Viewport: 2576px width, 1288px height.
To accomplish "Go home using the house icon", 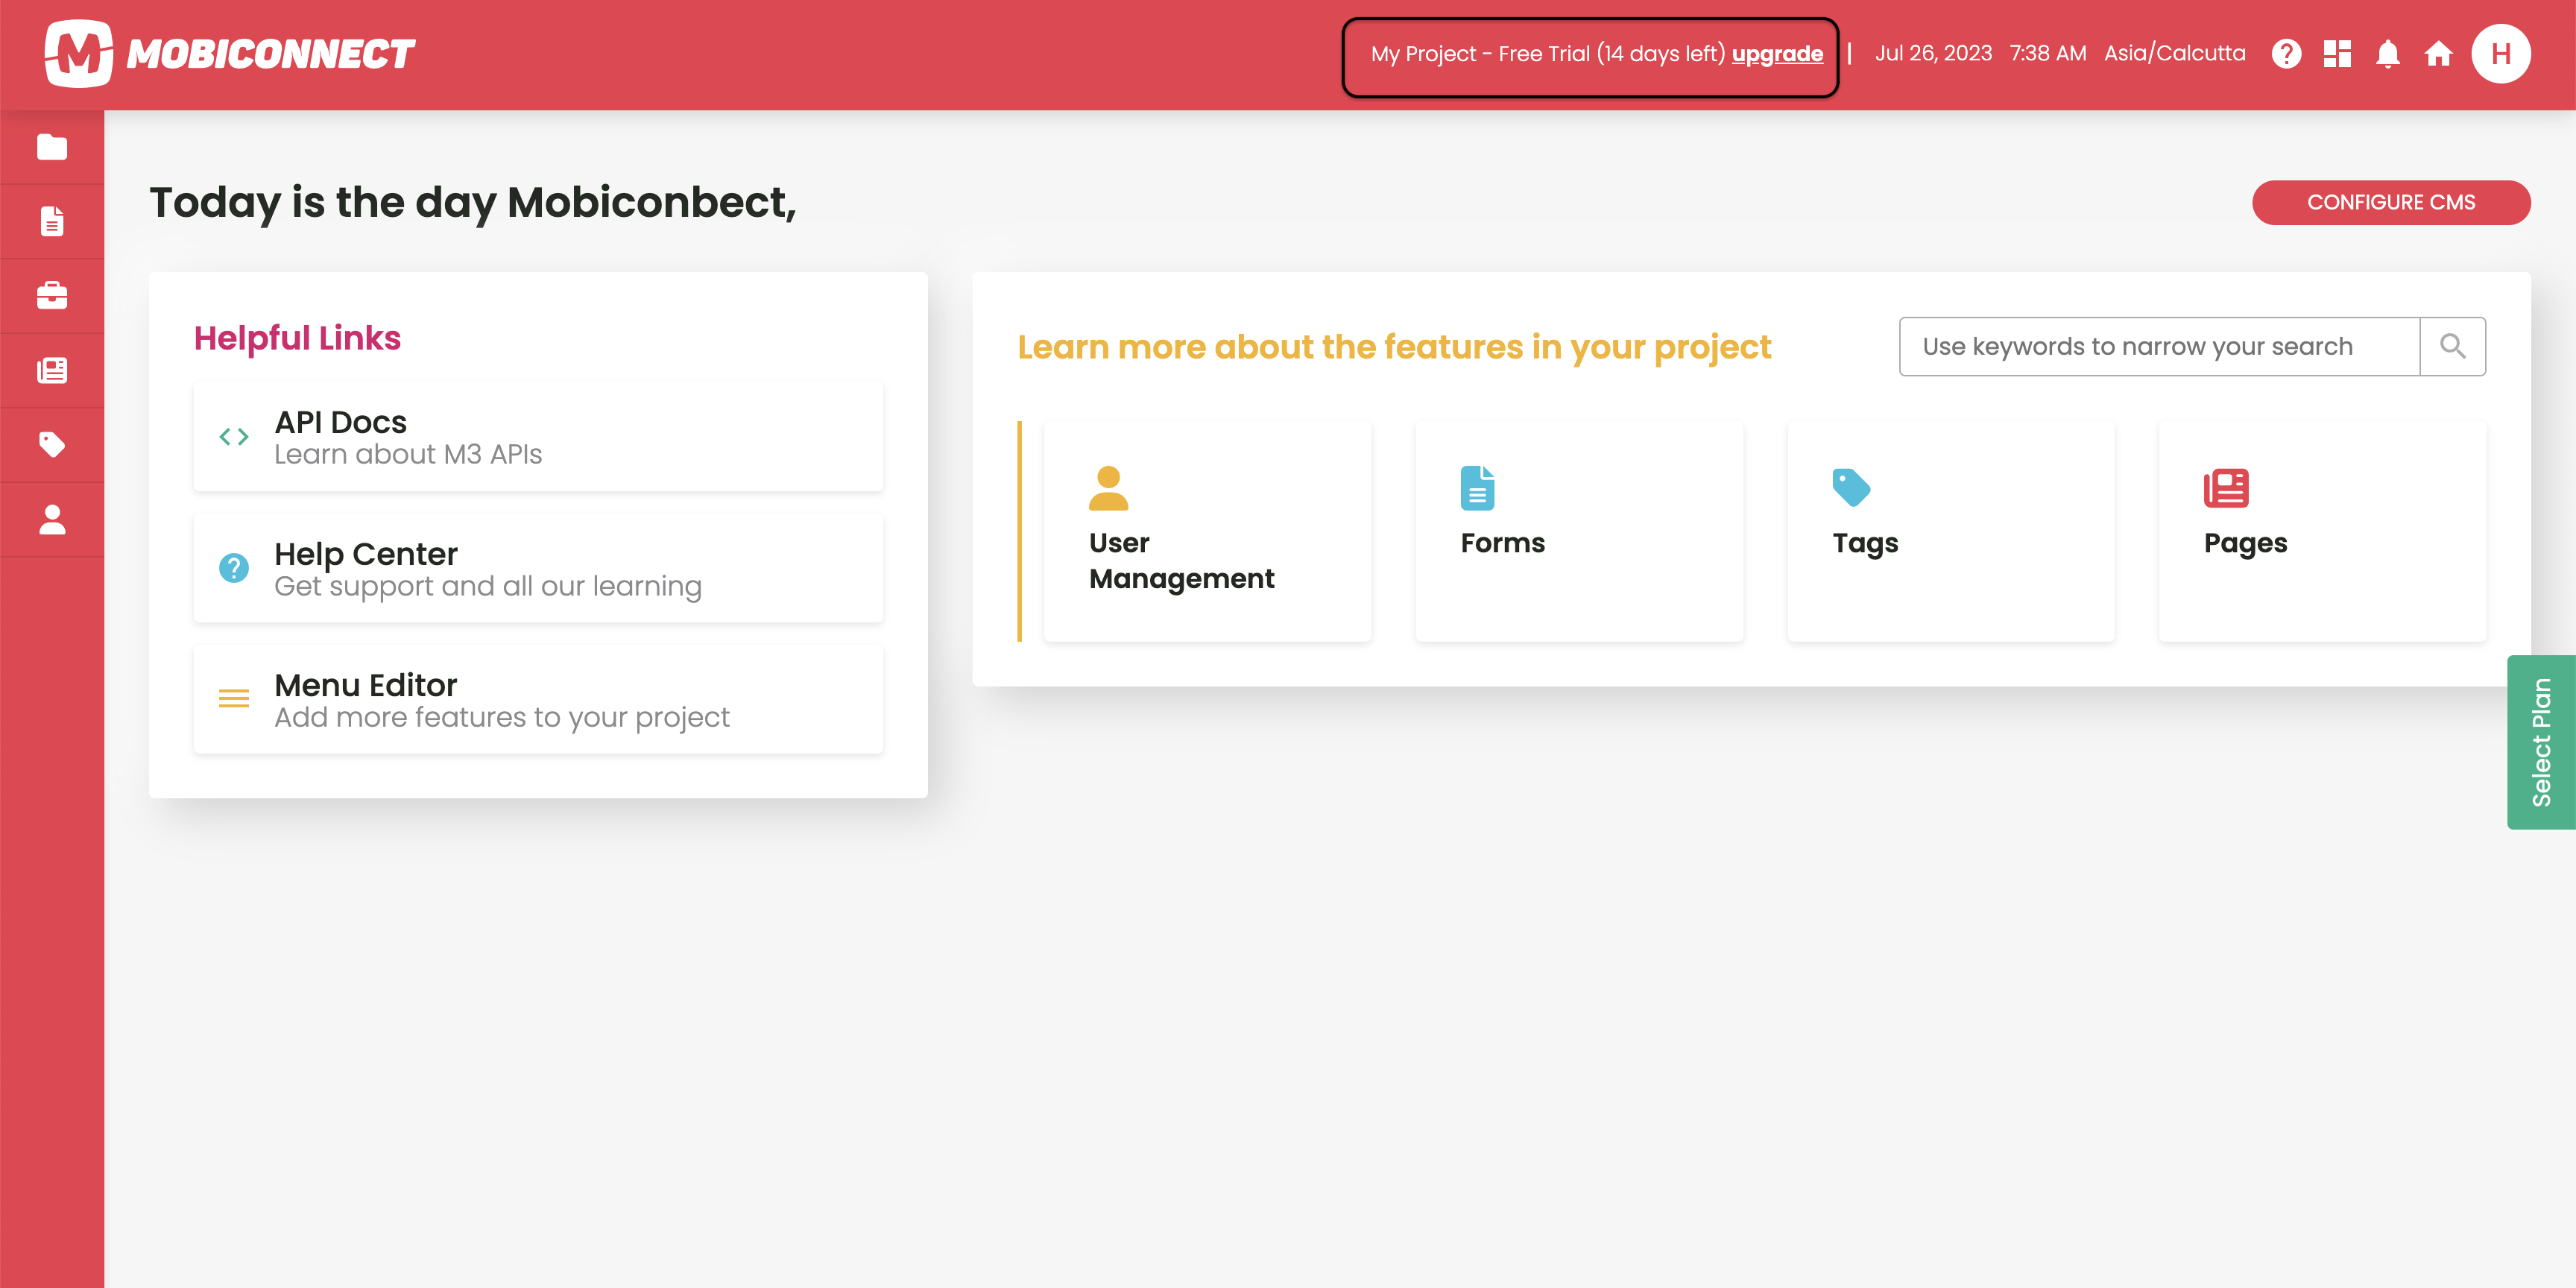I will 2438,53.
